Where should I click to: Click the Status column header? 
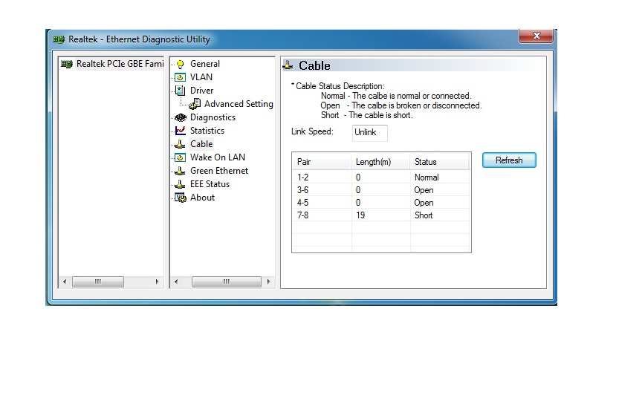pos(439,162)
